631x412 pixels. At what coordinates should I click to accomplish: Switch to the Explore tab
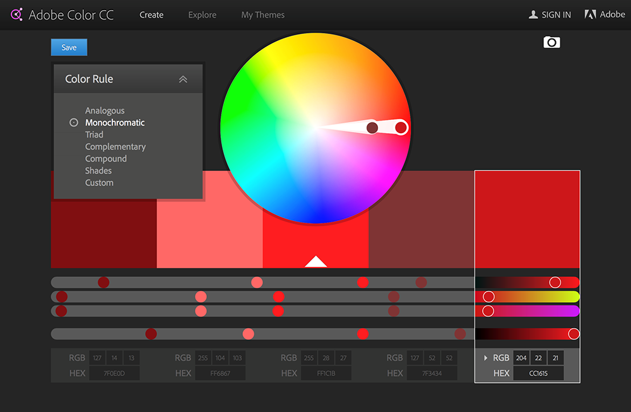point(202,15)
